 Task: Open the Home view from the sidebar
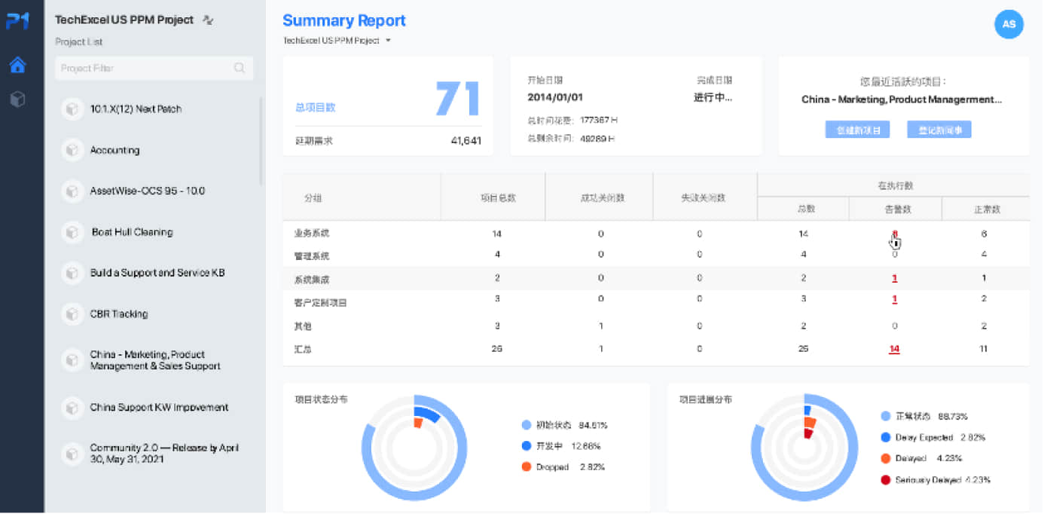click(x=17, y=65)
